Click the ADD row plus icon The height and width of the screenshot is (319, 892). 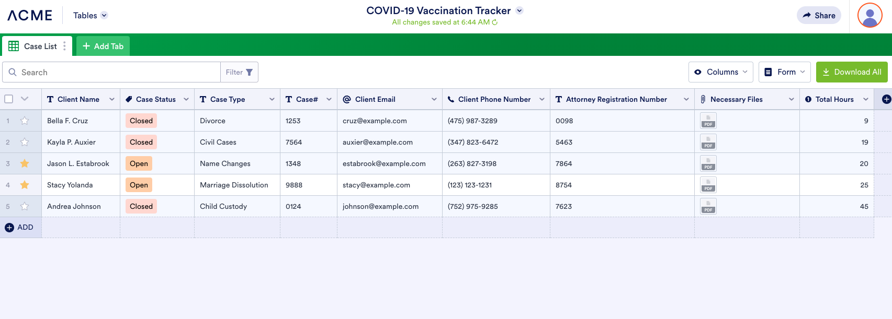(9, 228)
